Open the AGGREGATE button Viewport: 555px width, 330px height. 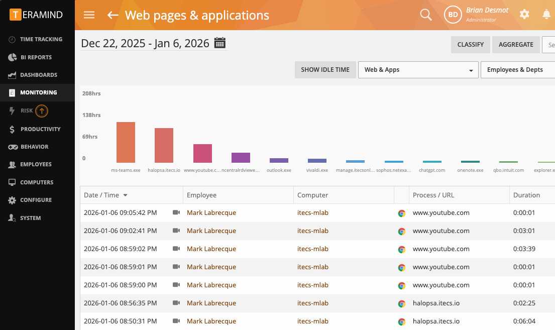pyautogui.click(x=516, y=45)
